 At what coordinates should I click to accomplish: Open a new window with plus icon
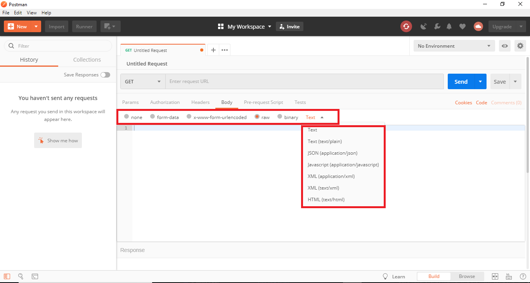[x=111, y=26]
